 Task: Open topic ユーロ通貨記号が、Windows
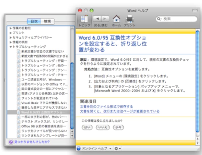[43, 80]
